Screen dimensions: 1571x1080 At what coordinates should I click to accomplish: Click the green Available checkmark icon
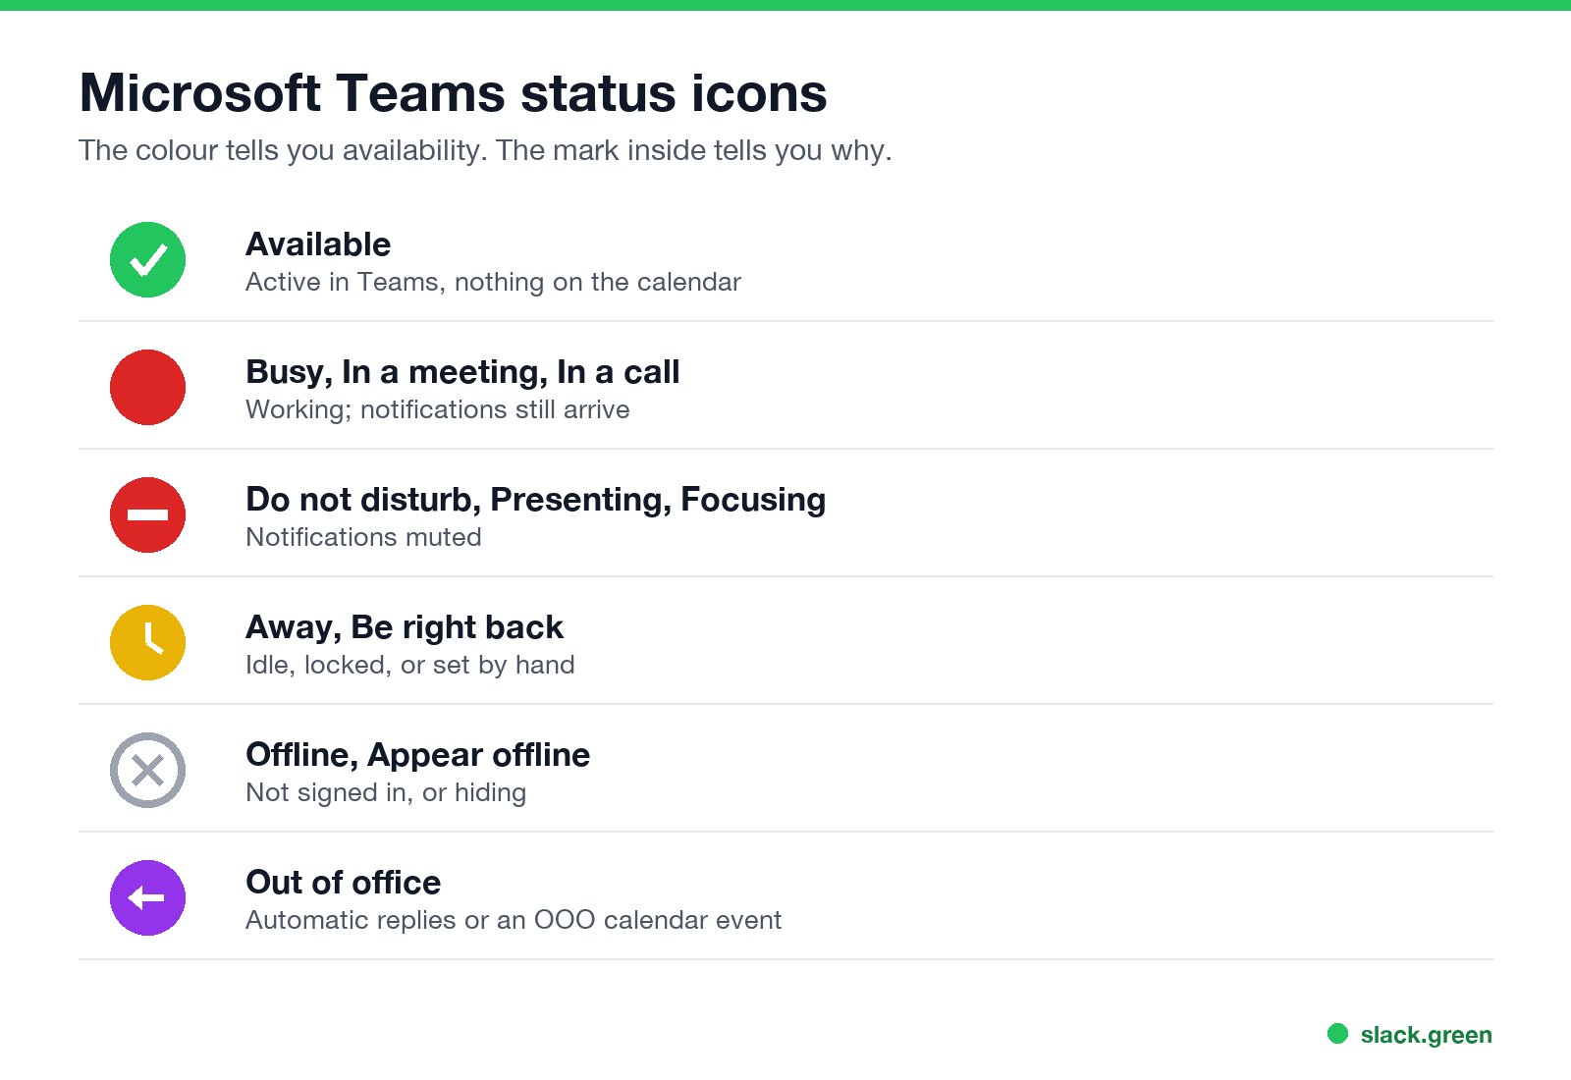(147, 260)
